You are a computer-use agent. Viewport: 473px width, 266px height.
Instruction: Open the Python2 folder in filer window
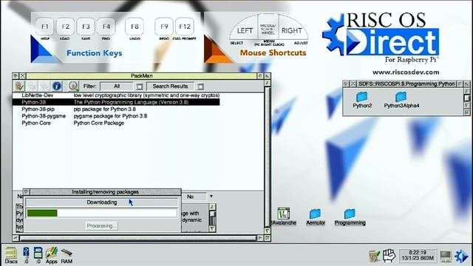click(362, 100)
